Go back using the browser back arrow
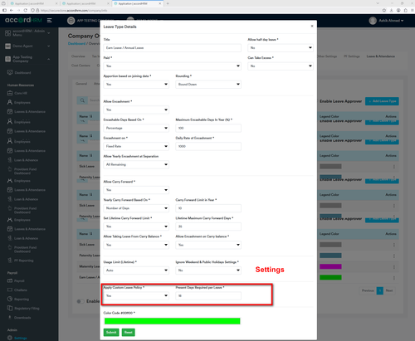 pos(12,10)
